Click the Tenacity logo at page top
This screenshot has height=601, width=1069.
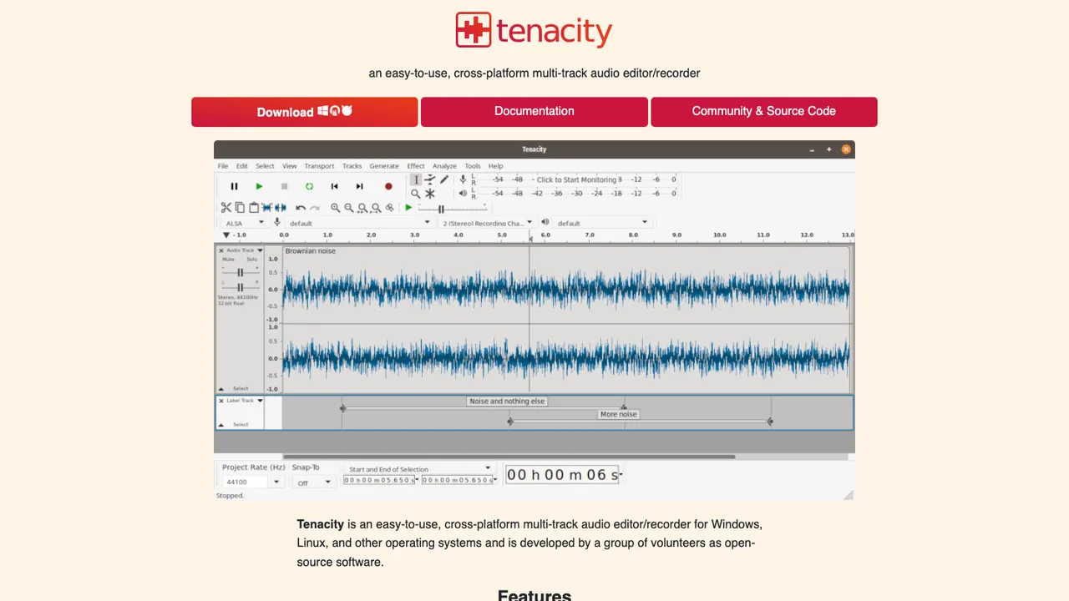click(x=534, y=30)
